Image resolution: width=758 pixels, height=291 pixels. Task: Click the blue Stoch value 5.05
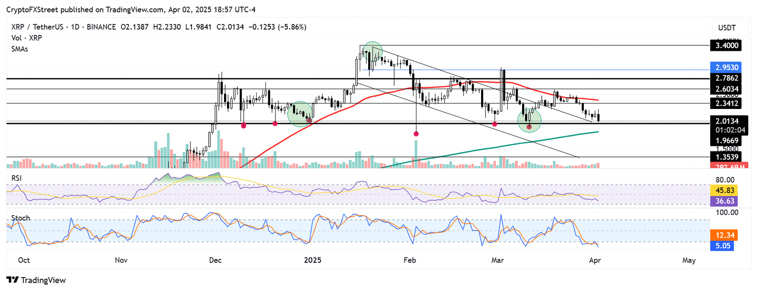722,246
